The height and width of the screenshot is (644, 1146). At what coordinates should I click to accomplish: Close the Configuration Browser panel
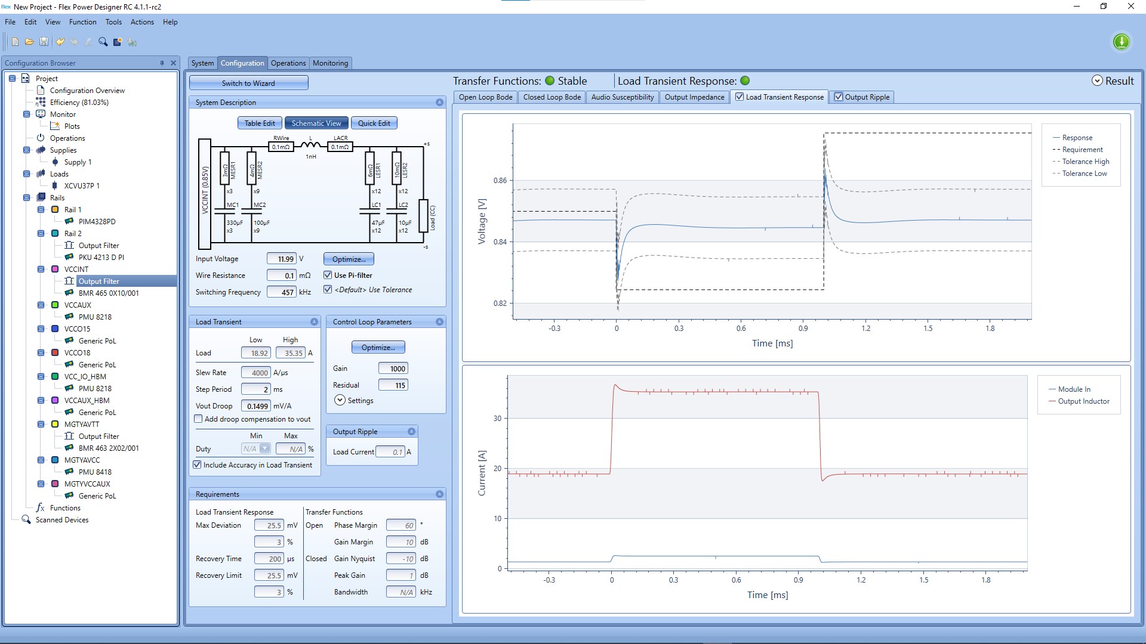coord(173,63)
